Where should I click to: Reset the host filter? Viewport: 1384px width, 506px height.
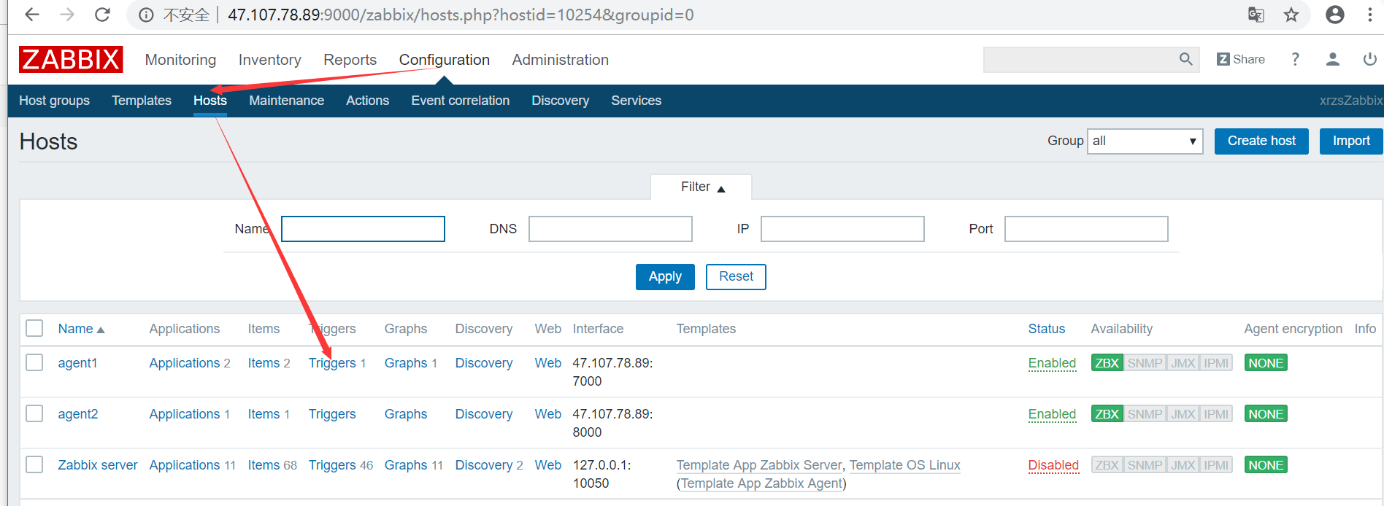736,276
